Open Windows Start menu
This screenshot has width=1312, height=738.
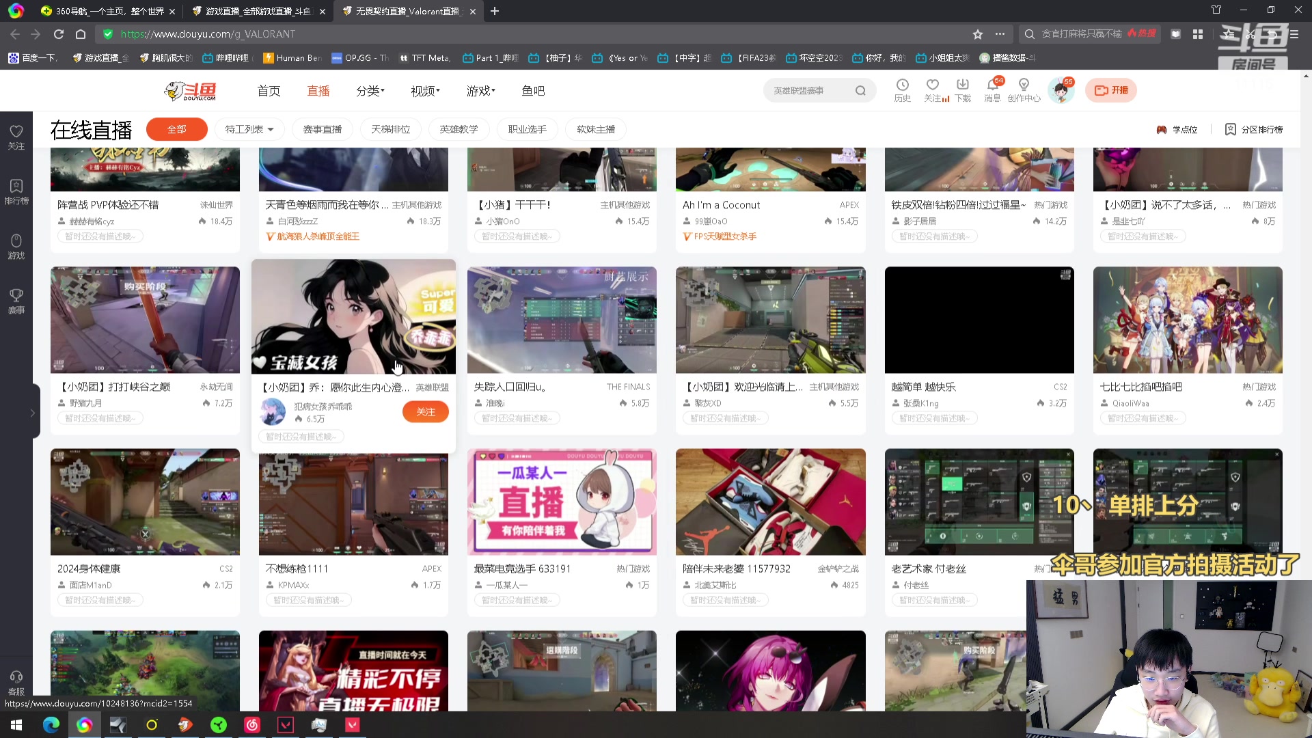(16, 725)
